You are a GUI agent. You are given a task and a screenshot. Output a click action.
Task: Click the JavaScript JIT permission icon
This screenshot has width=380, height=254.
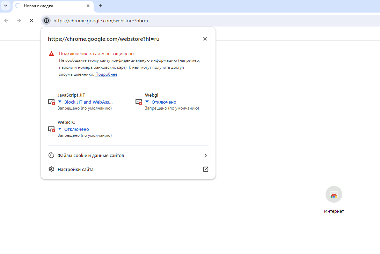pyautogui.click(x=51, y=102)
